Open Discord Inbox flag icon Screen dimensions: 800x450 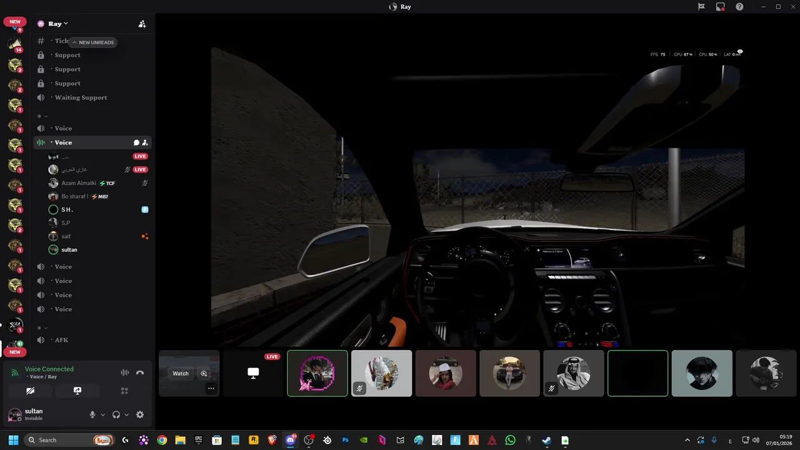coord(701,6)
